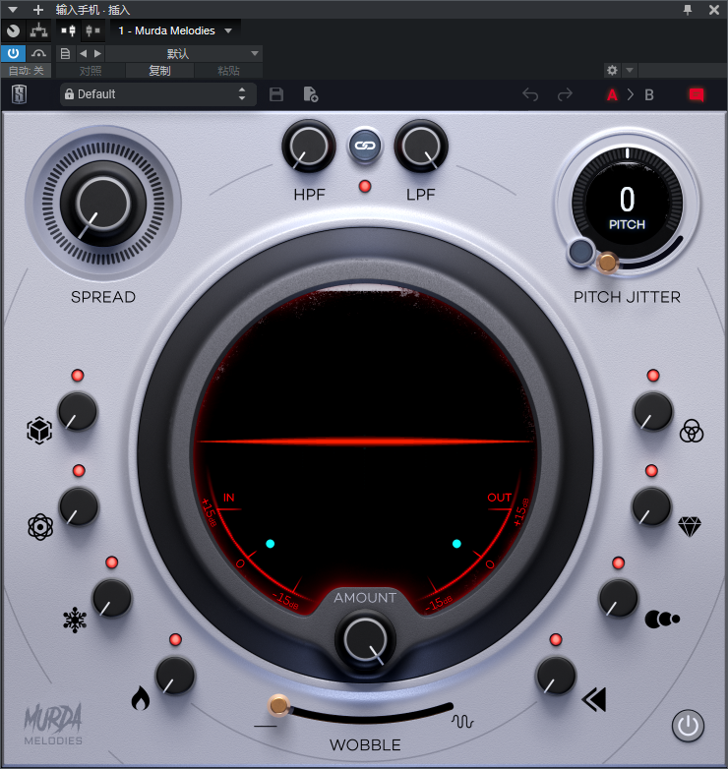Screen dimensions: 728x769
Task: Pin the plugin window
Action: [688, 10]
